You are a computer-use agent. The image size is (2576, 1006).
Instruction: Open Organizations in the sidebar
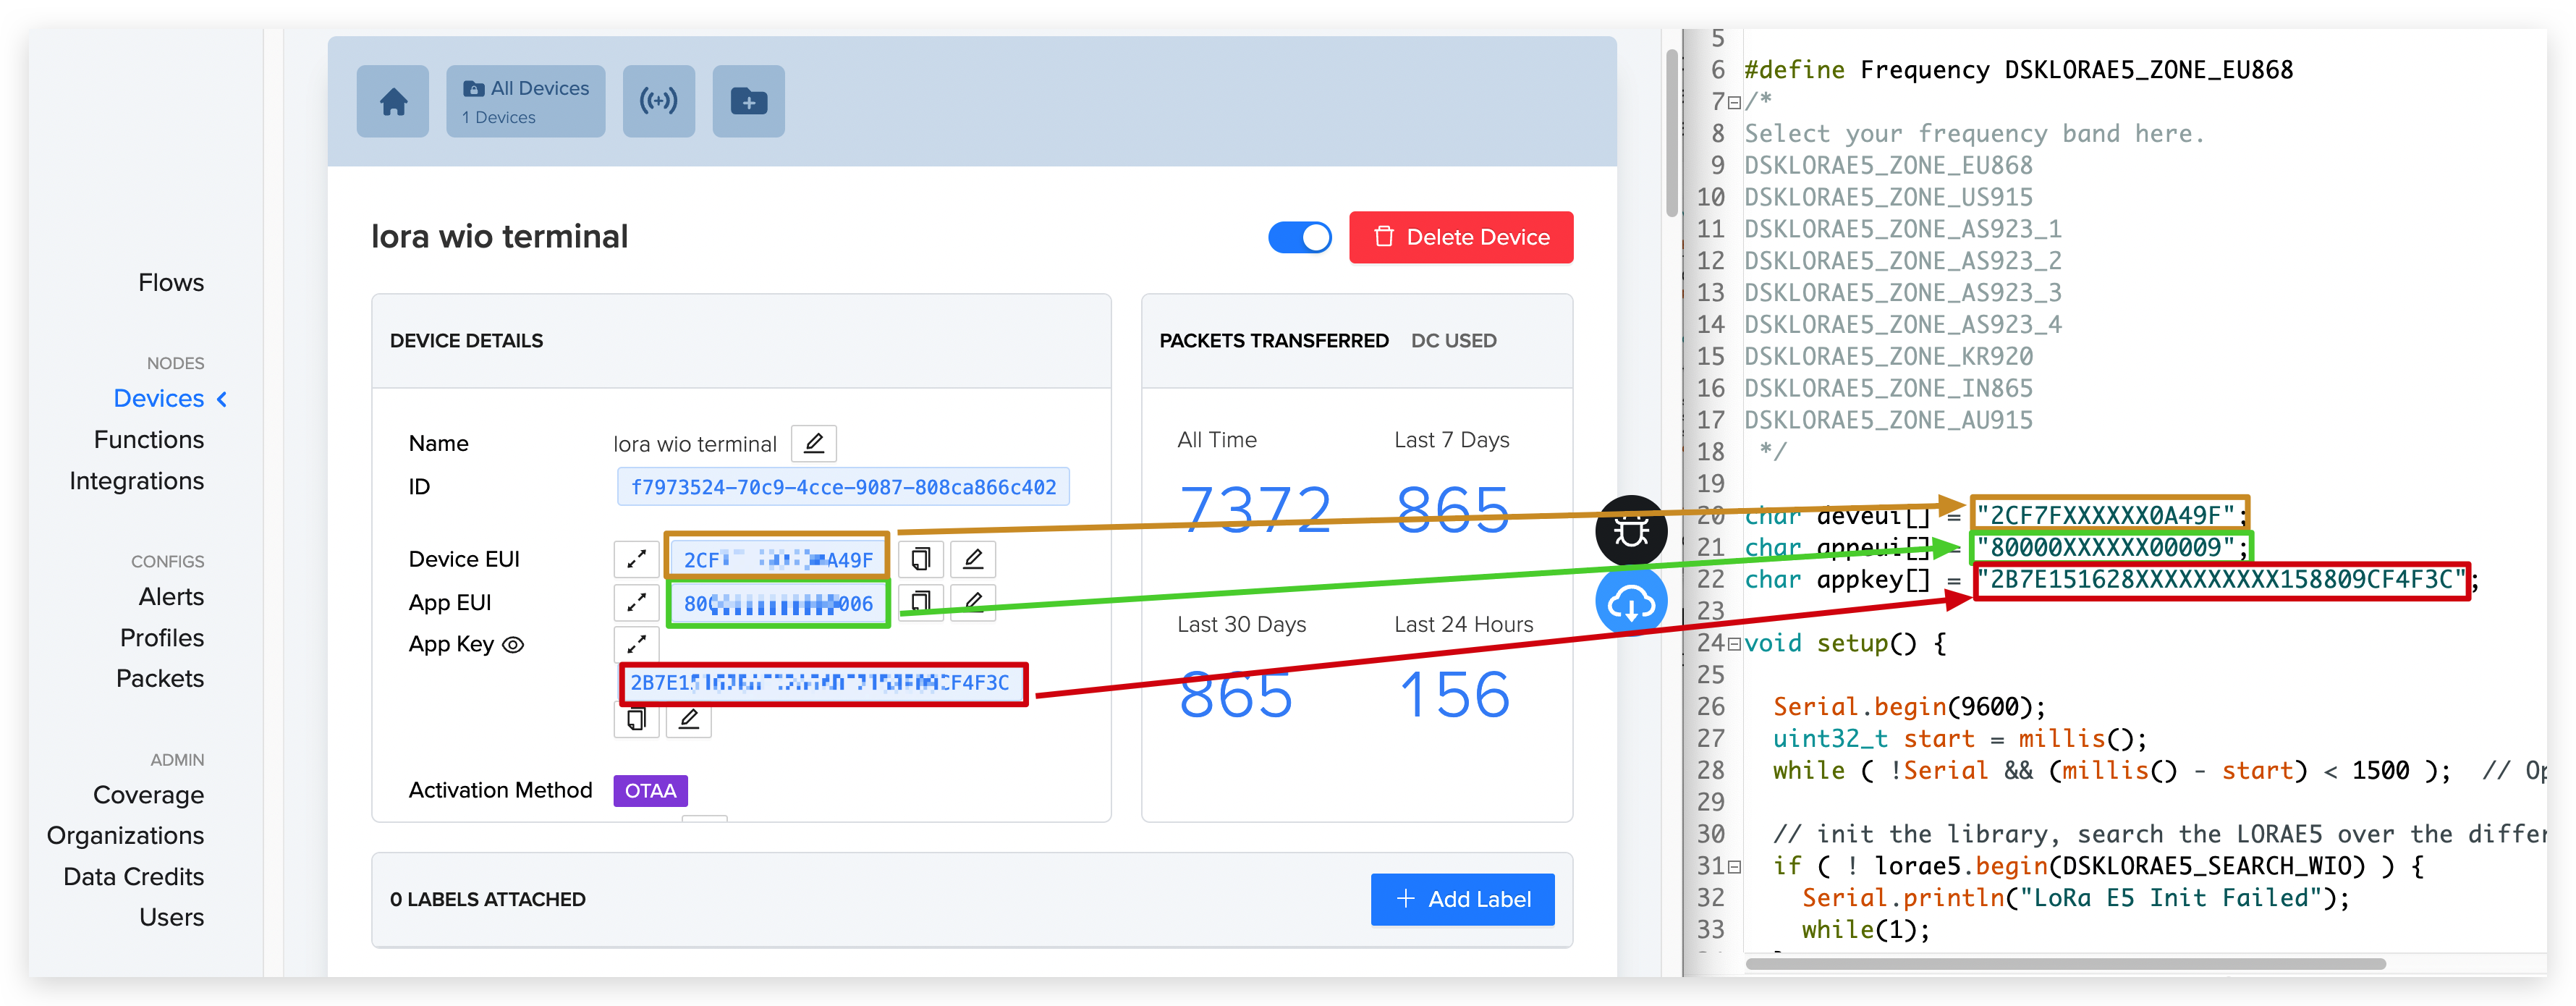tap(125, 835)
